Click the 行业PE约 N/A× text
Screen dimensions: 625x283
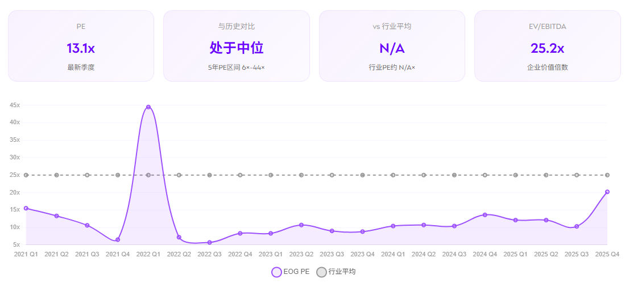(x=392, y=67)
